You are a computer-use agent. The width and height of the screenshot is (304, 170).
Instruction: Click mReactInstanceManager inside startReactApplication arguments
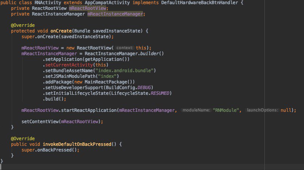pos(147,110)
